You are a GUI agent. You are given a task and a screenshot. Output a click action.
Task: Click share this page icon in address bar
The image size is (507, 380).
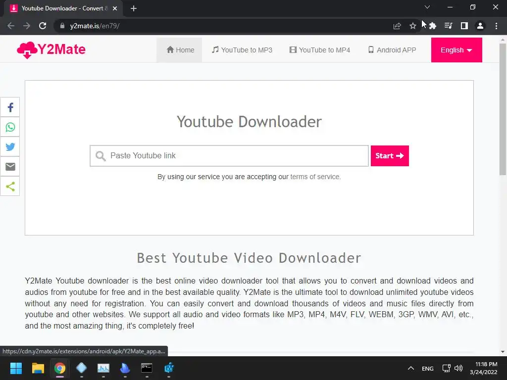pos(397,26)
